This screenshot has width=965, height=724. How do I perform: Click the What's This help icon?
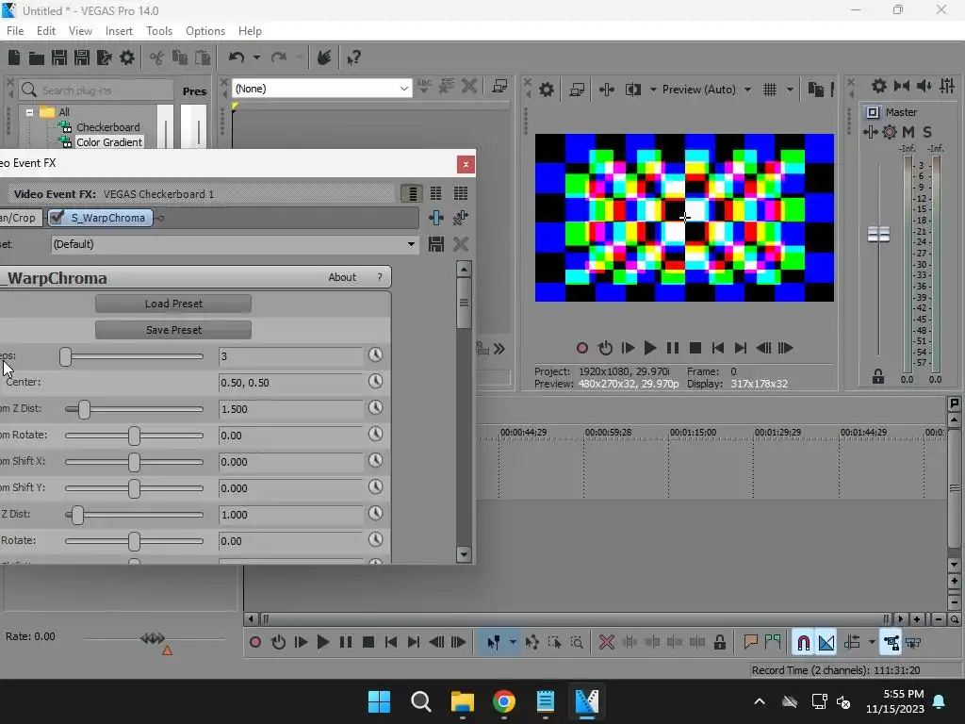pos(354,58)
